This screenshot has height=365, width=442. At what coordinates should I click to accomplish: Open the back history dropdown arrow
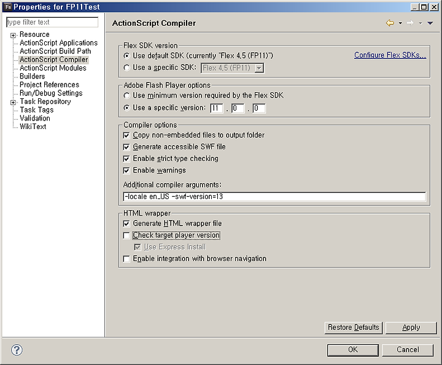click(x=400, y=23)
